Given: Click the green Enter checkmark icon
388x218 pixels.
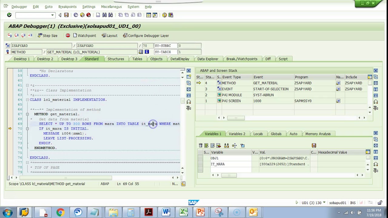Looking at the screenshot, I should (9, 15).
